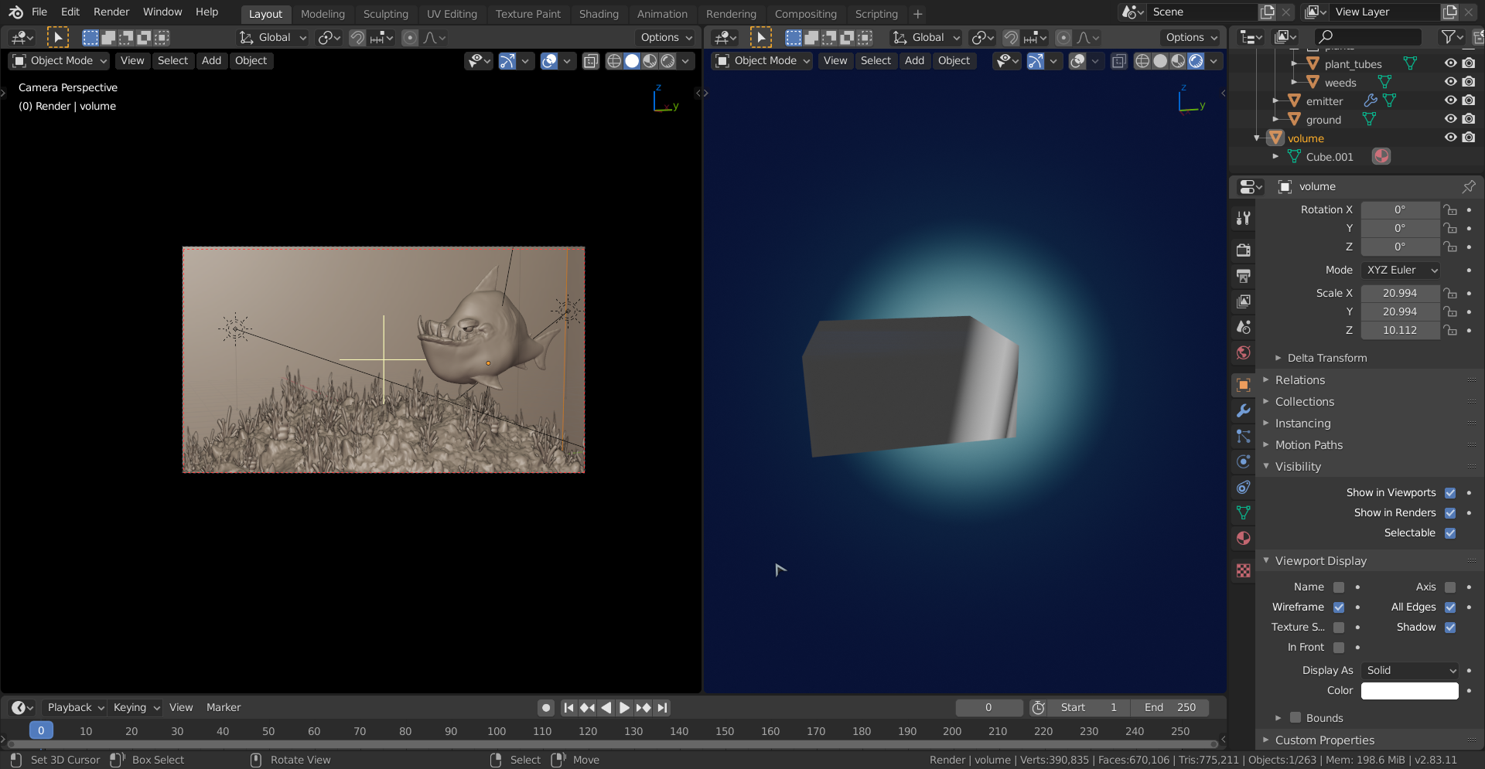Click the white object Color swatch
This screenshot has width=1485, height=769.
pos(1409,690)
